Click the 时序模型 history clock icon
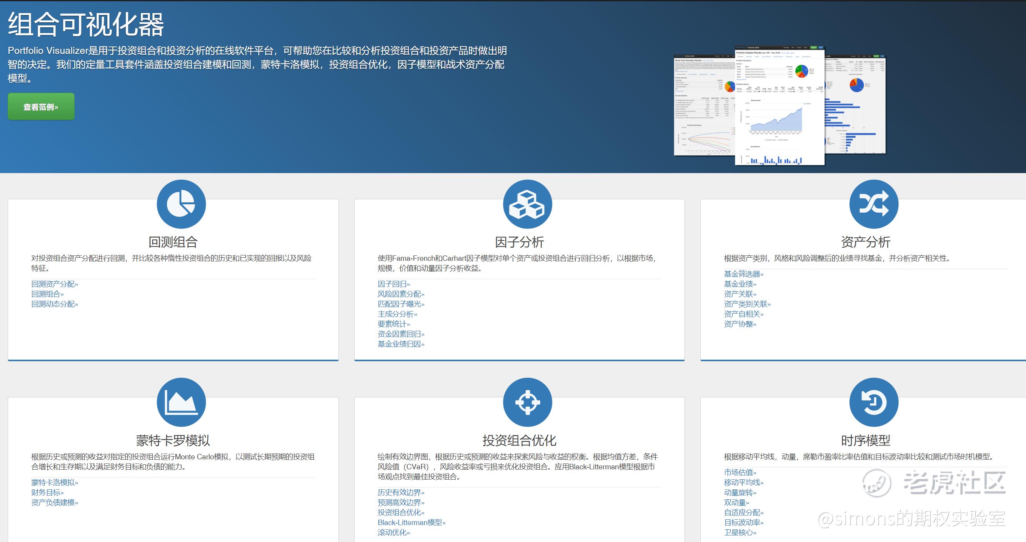 [x=874, y=402]
